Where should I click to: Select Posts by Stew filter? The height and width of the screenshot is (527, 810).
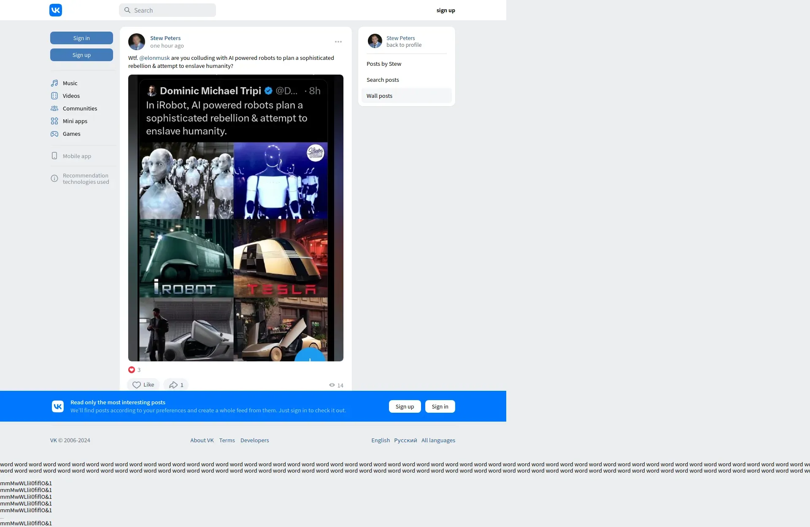pos(384,64)
